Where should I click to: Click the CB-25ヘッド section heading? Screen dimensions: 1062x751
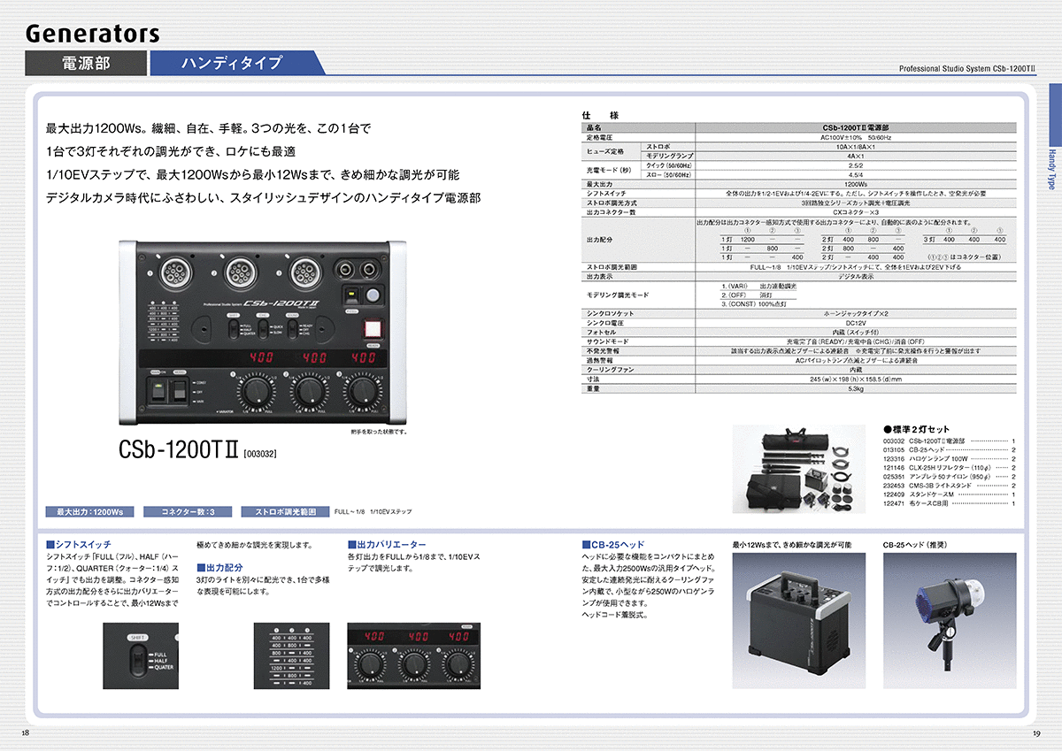point(613,544)
